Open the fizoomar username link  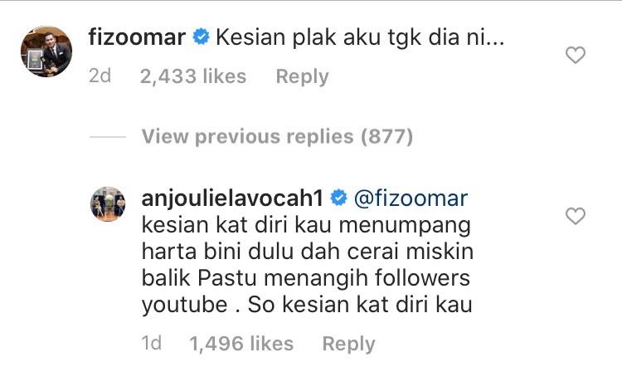(137, 37)
